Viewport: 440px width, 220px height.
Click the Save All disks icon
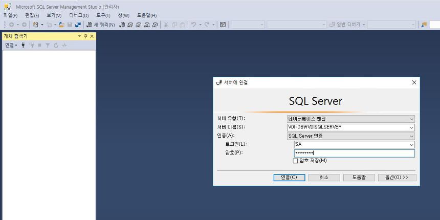[78, 25]
